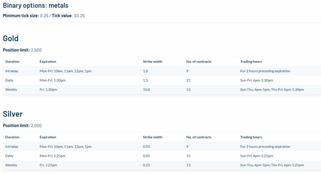Viewport: 321px width, 174px height.
Task: Click the Silver section heading
Action: (13, 114)
